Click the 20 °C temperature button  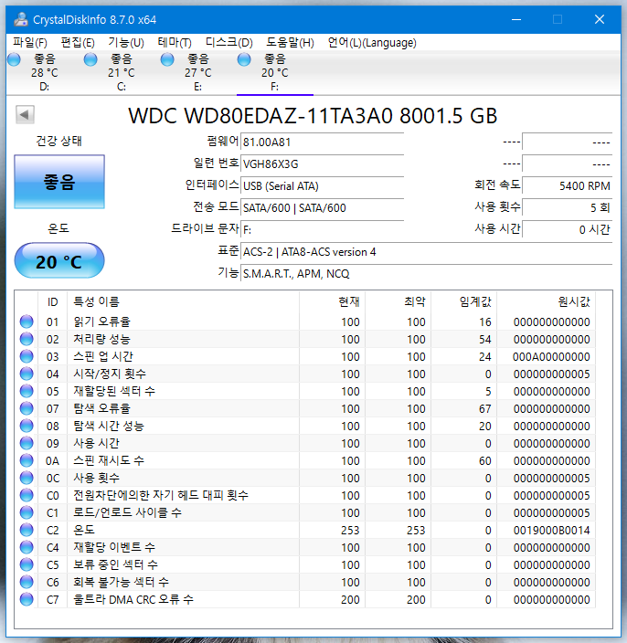click(x=59, y=261)
